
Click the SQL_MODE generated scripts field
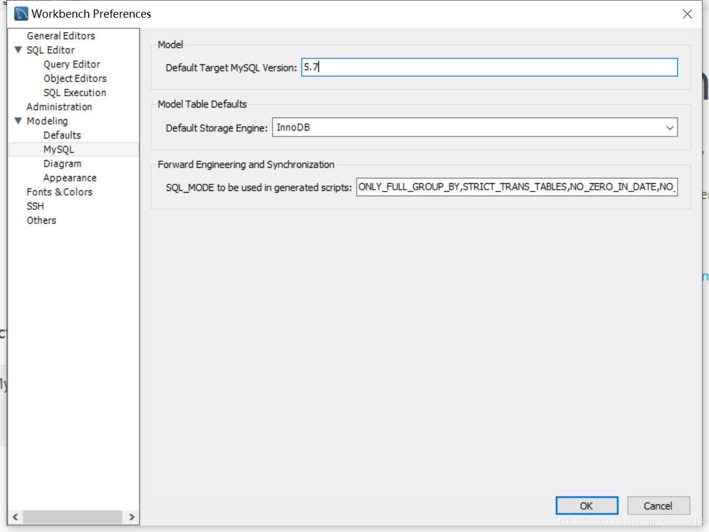(x=517, y=187)
